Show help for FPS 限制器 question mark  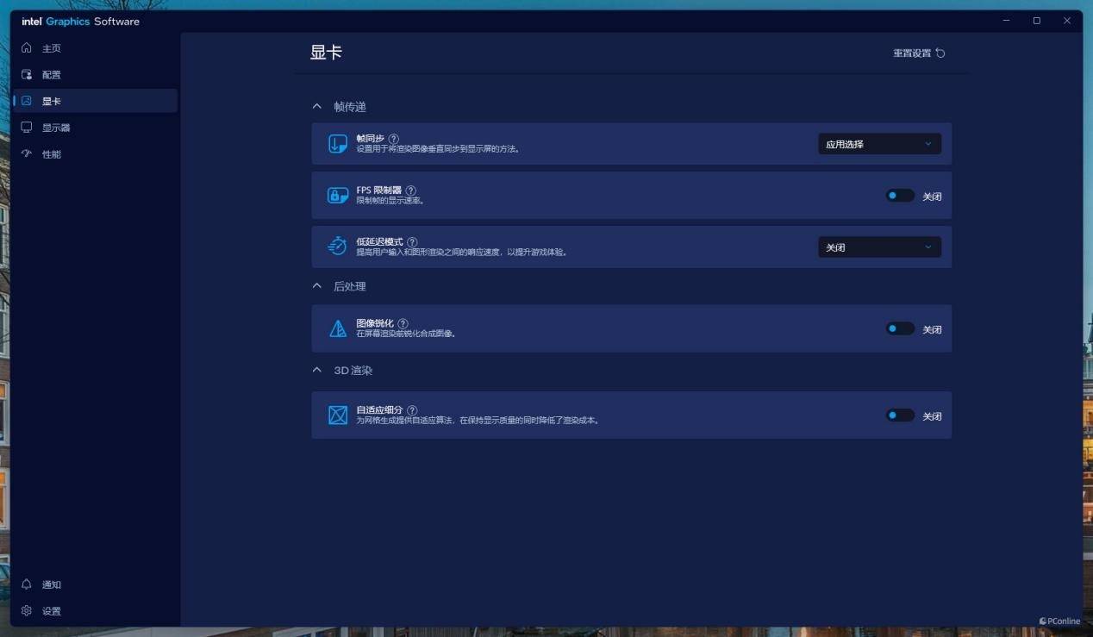click(x=411, y=190)
